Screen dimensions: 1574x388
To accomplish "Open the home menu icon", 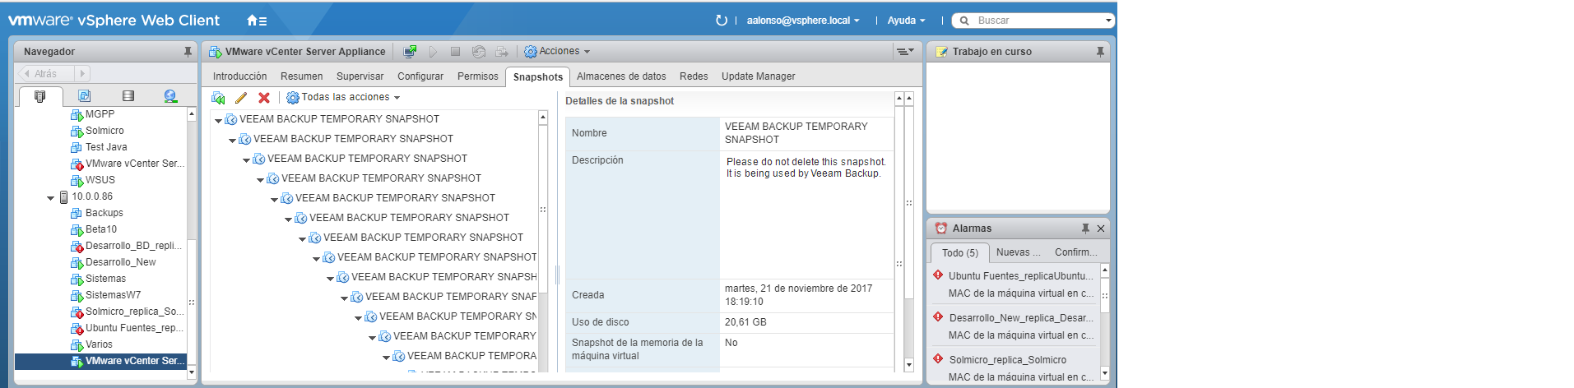I will 256,21.
